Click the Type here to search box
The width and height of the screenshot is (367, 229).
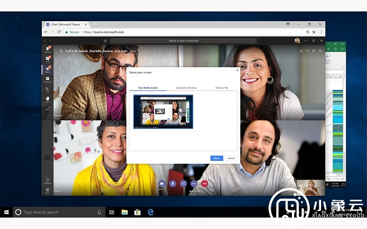(x=59, y=212)
